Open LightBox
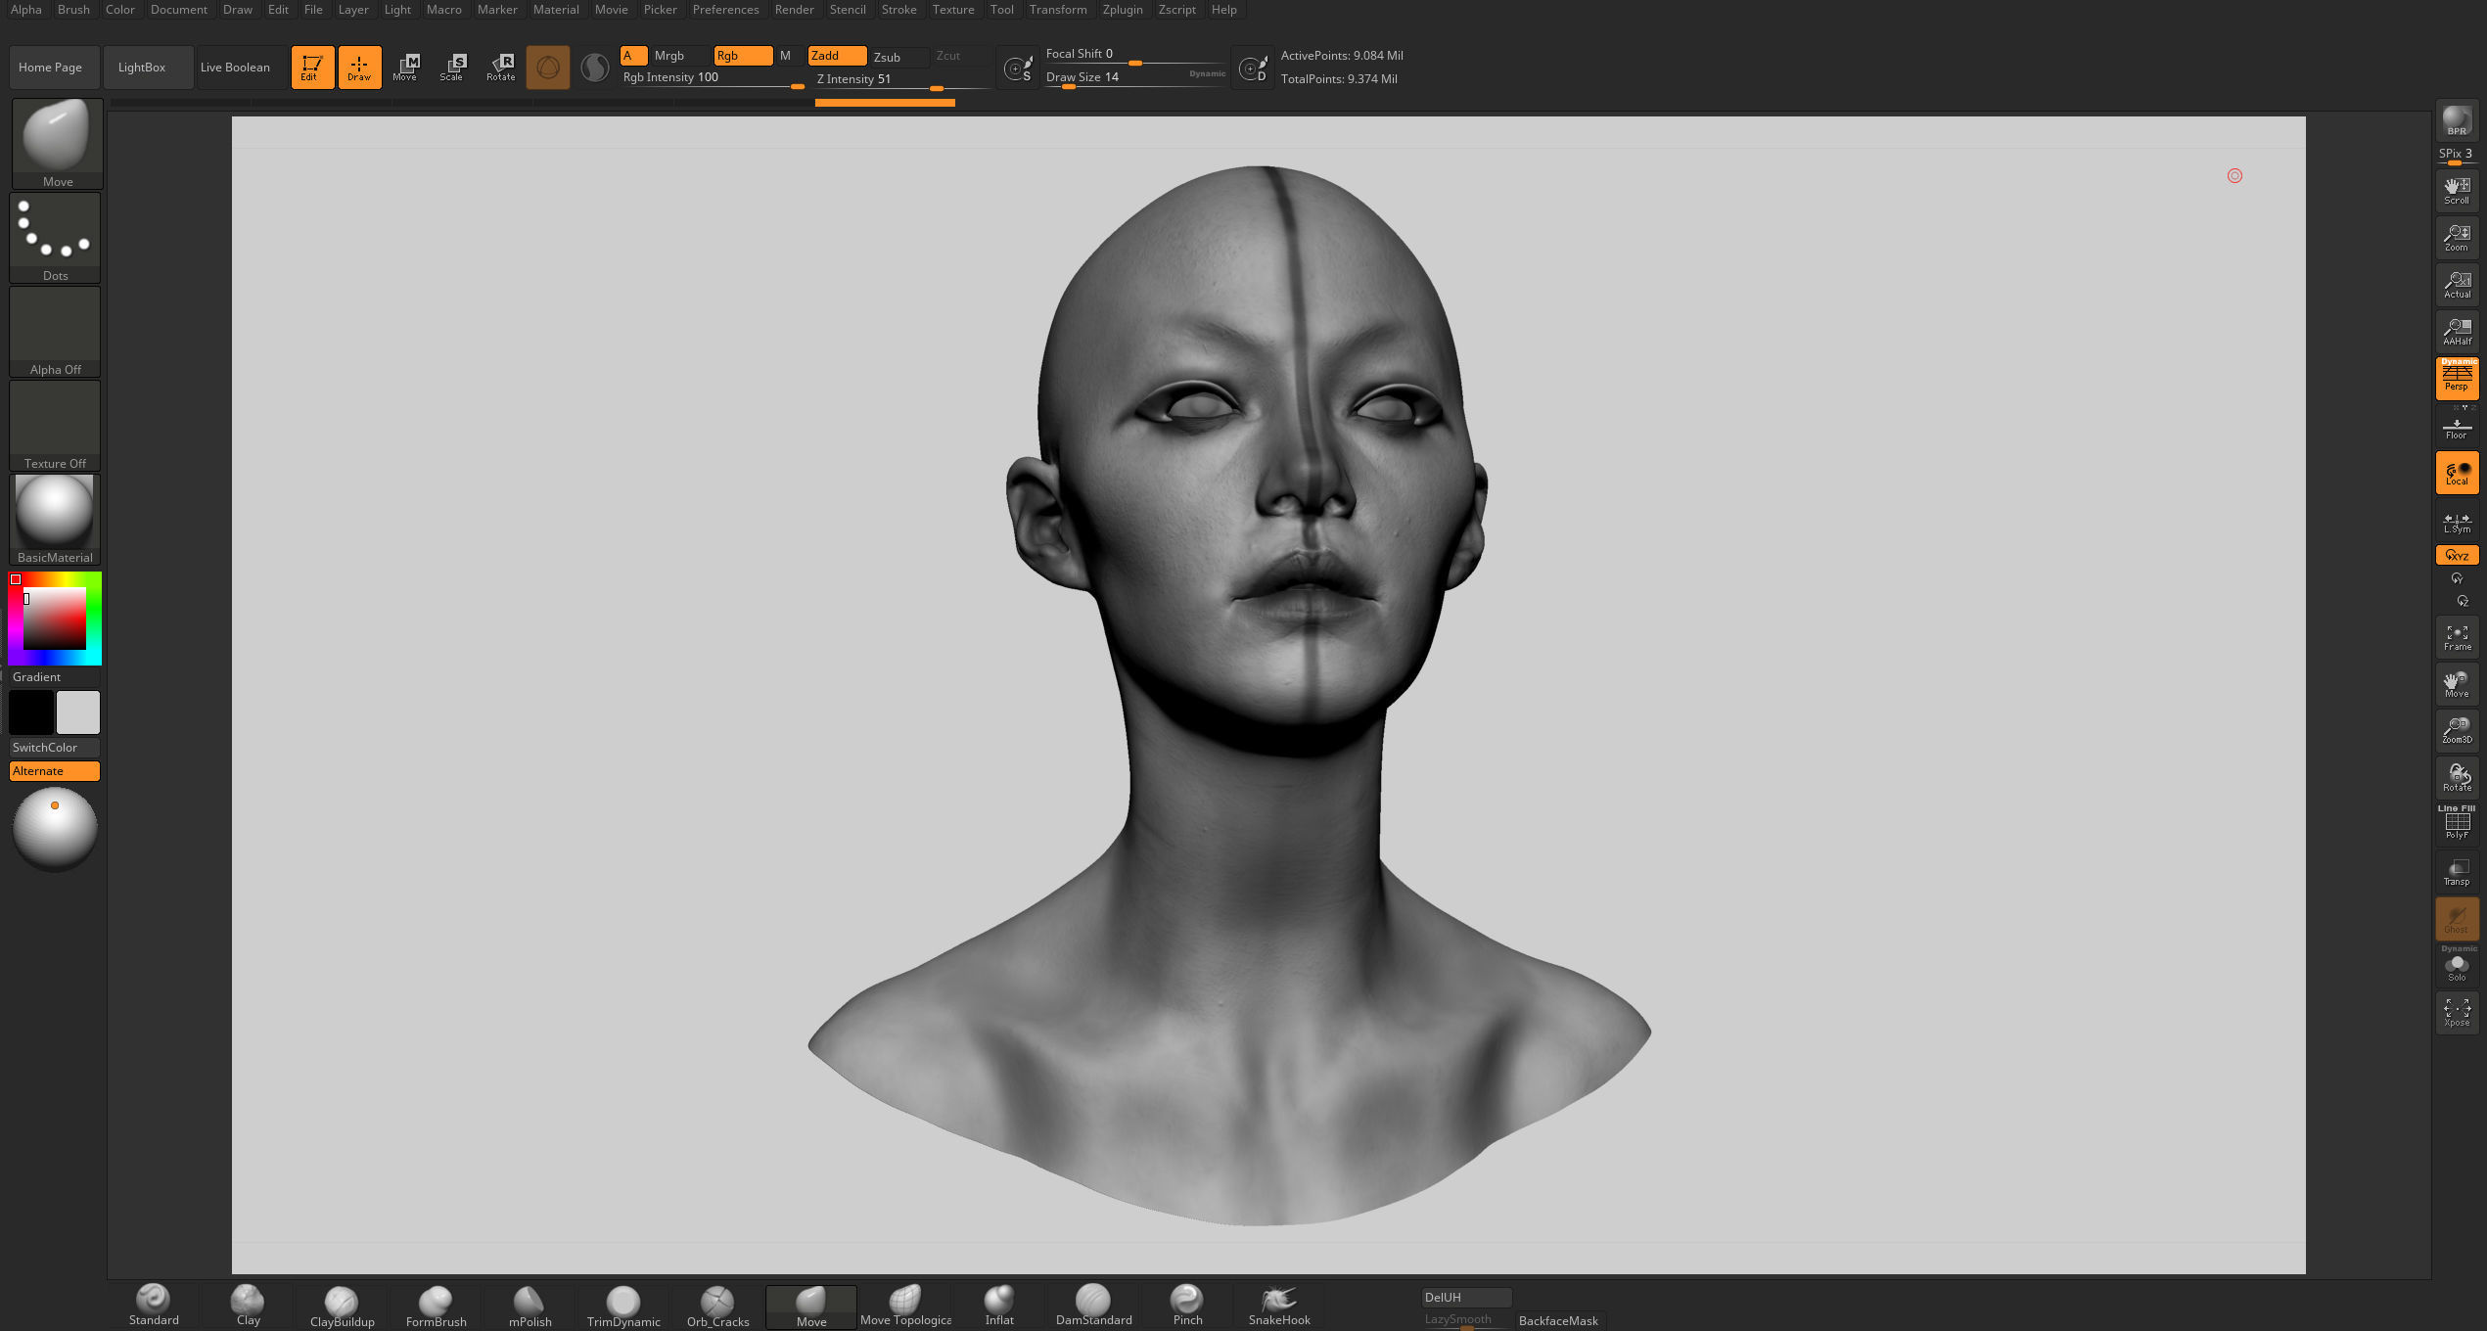Viewport: 2487px width, 1331px height. [x=148, y=67]
